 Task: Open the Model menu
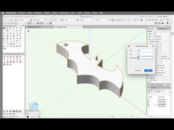pyautogui.click(x=54, y=13)
